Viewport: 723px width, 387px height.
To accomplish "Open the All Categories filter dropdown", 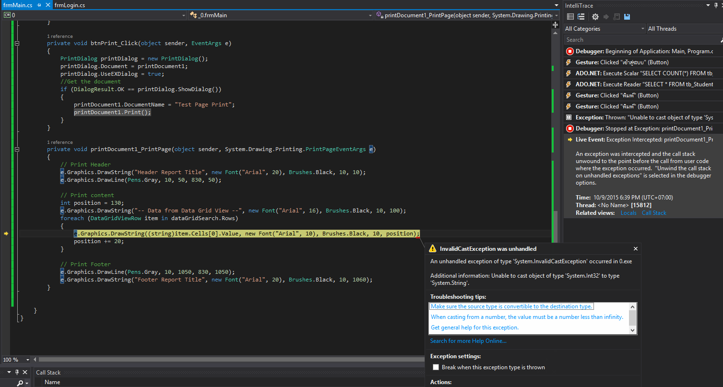I will tap(604, 29).
